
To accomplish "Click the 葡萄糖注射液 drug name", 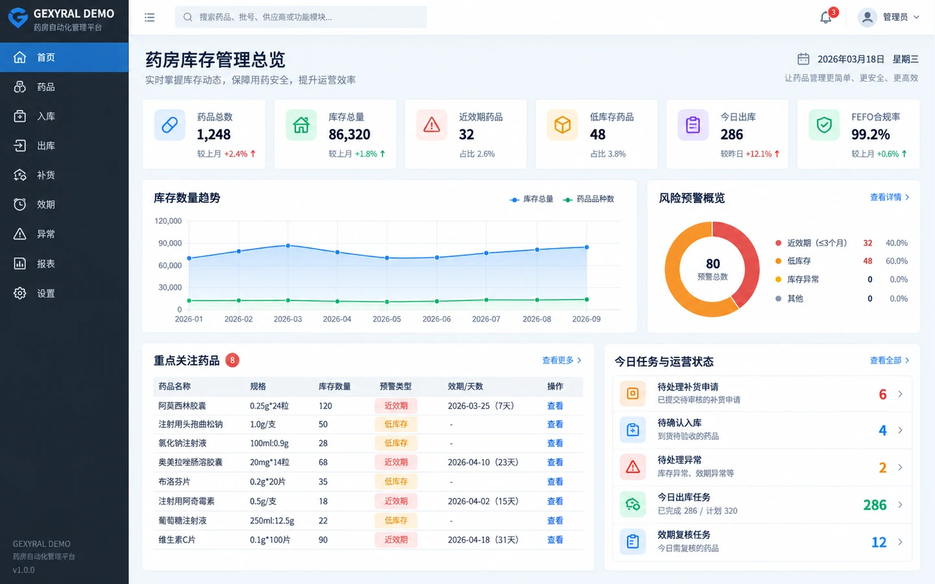I will 182,520.
